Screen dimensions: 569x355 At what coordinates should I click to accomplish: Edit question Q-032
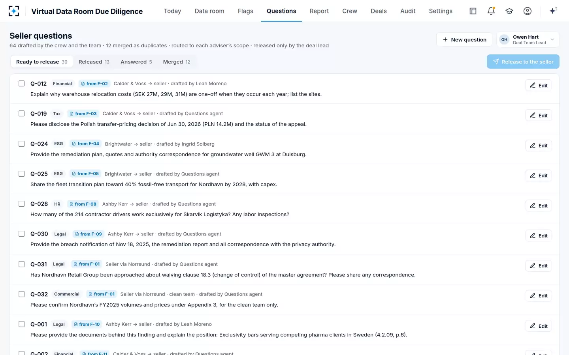(x=539, y=296)
